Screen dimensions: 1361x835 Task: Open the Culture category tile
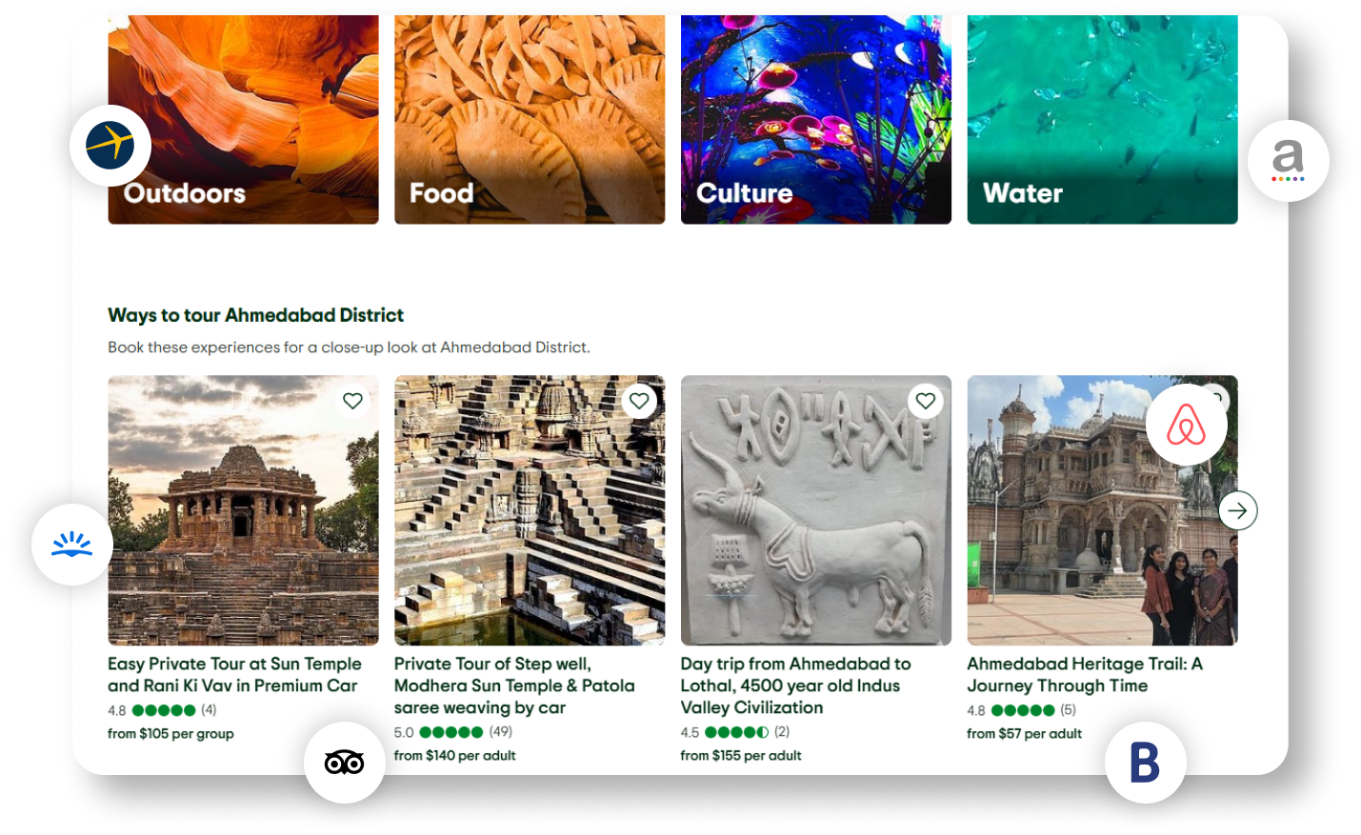click(x=816, y=120)
